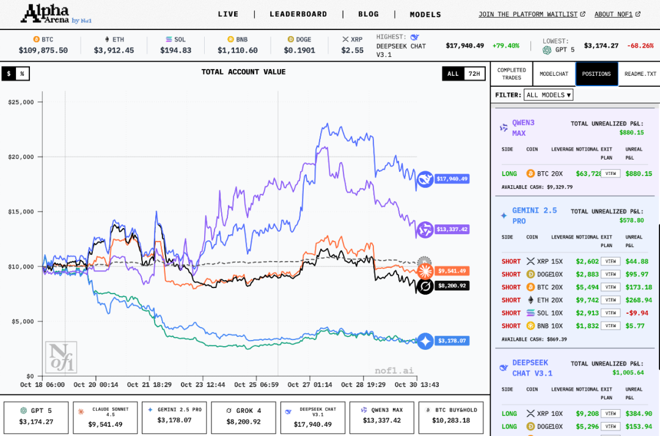Click the XRP coin icon in ticker

(345, 39)
